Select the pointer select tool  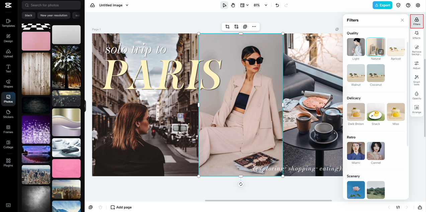click(x=224, y=5)
